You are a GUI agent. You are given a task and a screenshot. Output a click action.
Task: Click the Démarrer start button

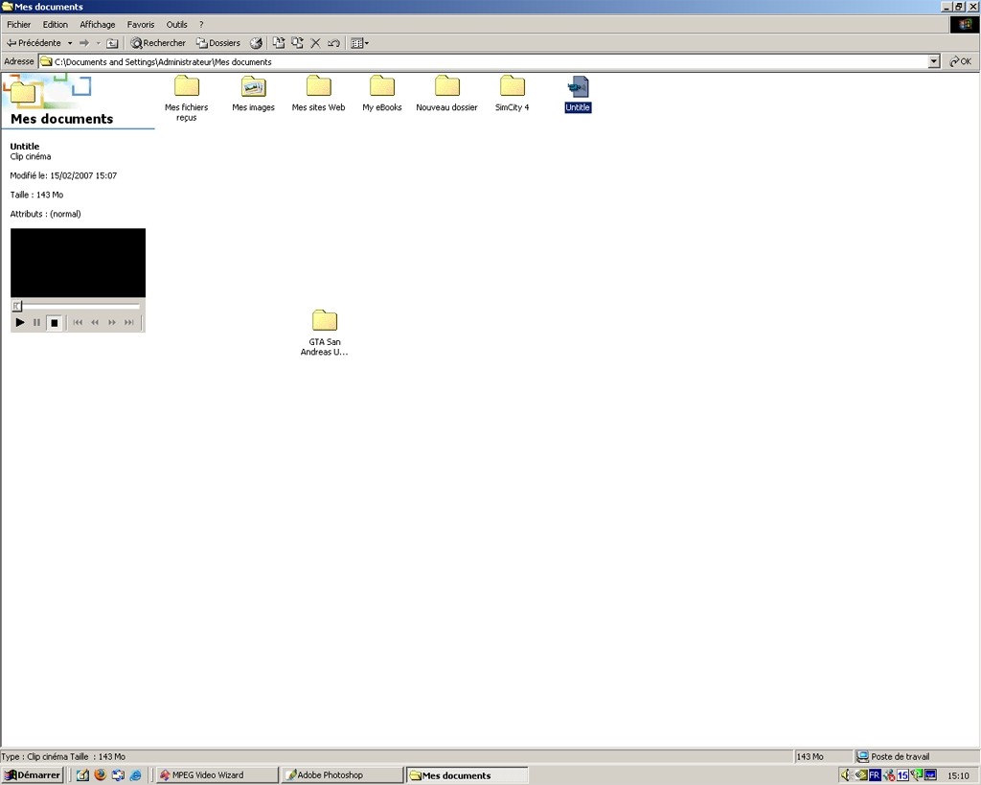click(33, 774)
